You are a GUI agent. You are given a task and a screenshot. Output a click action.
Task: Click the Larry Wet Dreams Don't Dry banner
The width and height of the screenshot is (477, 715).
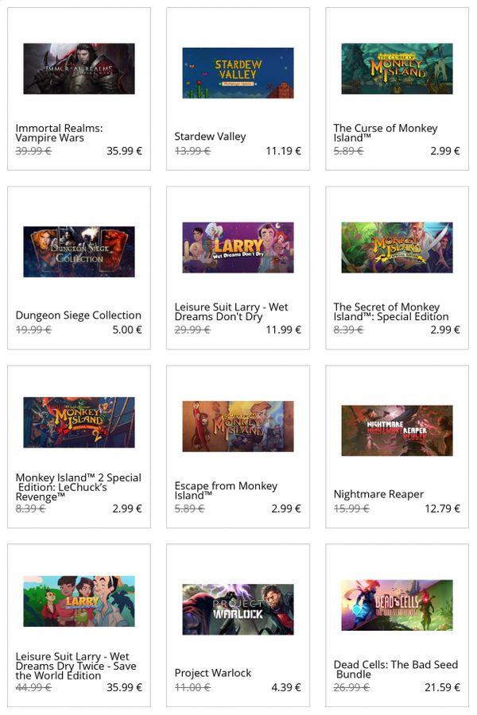click(x=238, y=248)
